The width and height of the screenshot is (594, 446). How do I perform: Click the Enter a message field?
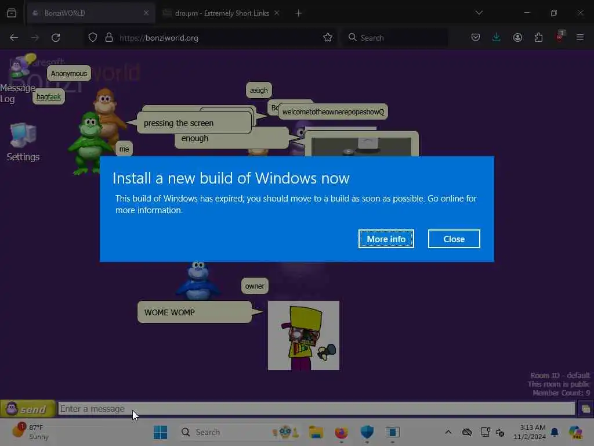click(x=316, y=409)
